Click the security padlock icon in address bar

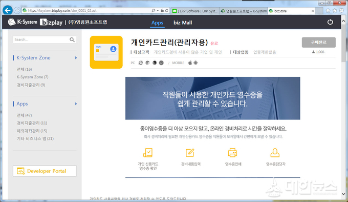162,10
